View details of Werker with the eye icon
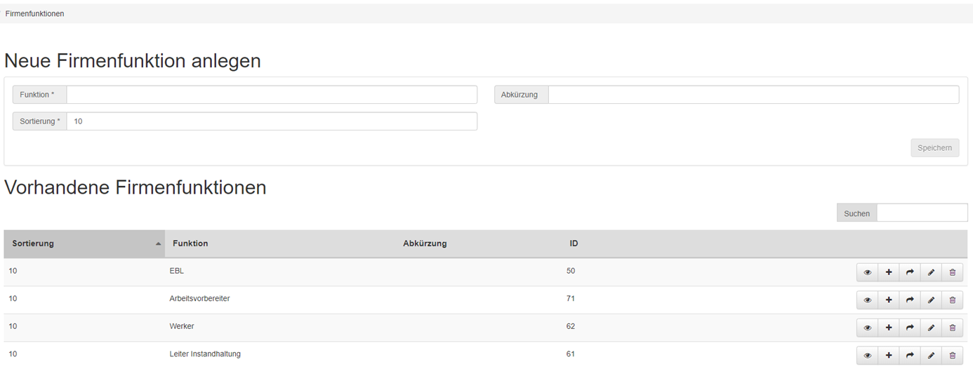 pos(867,328)
